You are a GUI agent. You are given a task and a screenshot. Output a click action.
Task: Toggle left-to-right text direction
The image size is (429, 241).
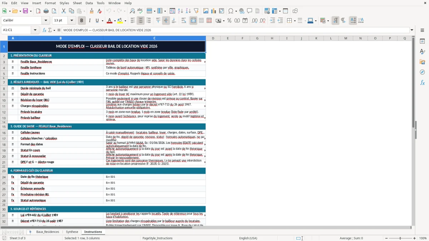[335, 21]
